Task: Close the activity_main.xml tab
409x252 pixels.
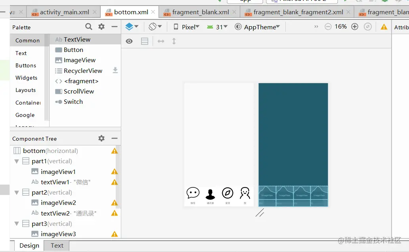Action: pyautogui.click(x=95, y=12)
